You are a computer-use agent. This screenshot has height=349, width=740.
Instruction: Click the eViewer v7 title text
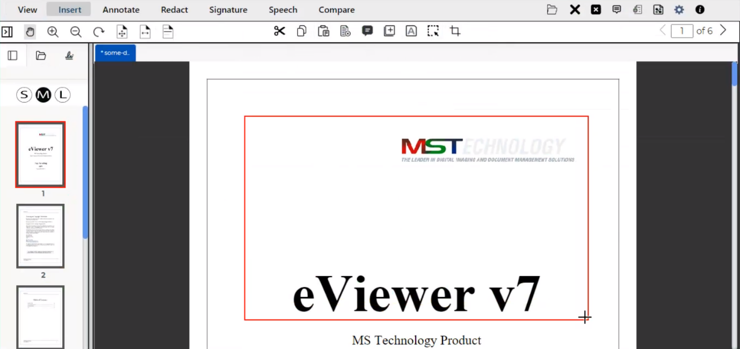416,294
